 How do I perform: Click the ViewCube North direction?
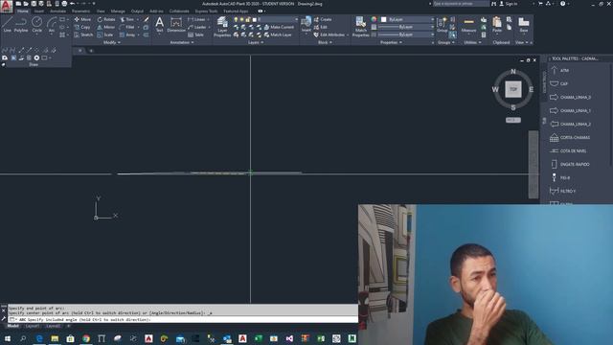pos(513,72)
